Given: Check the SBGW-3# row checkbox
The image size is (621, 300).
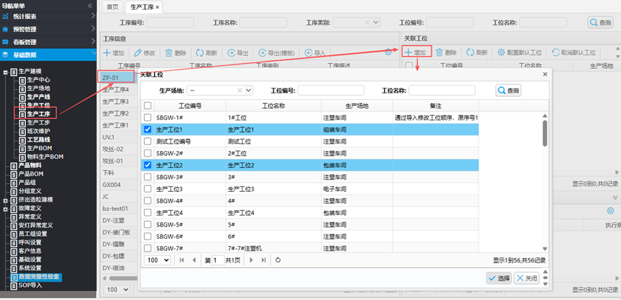Looking at the screenshot, I should tap(147, 177).
